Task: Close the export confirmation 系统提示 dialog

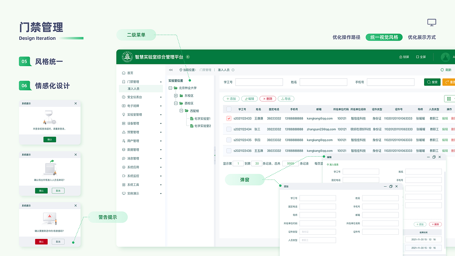Action: click(76, 155)
